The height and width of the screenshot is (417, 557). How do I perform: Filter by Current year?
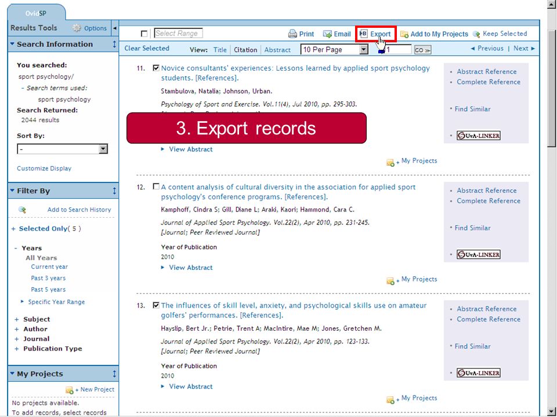point(49,267)
